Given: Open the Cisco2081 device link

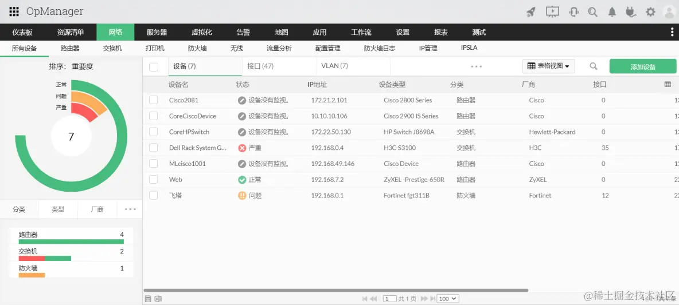Looking at the screenshot, I should coord(184,100).
